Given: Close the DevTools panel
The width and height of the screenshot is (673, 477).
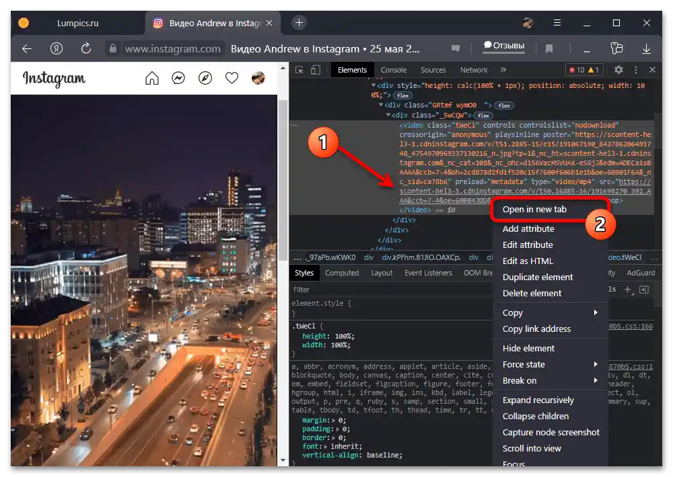Looking at the screenshot, I should point(652,69).
